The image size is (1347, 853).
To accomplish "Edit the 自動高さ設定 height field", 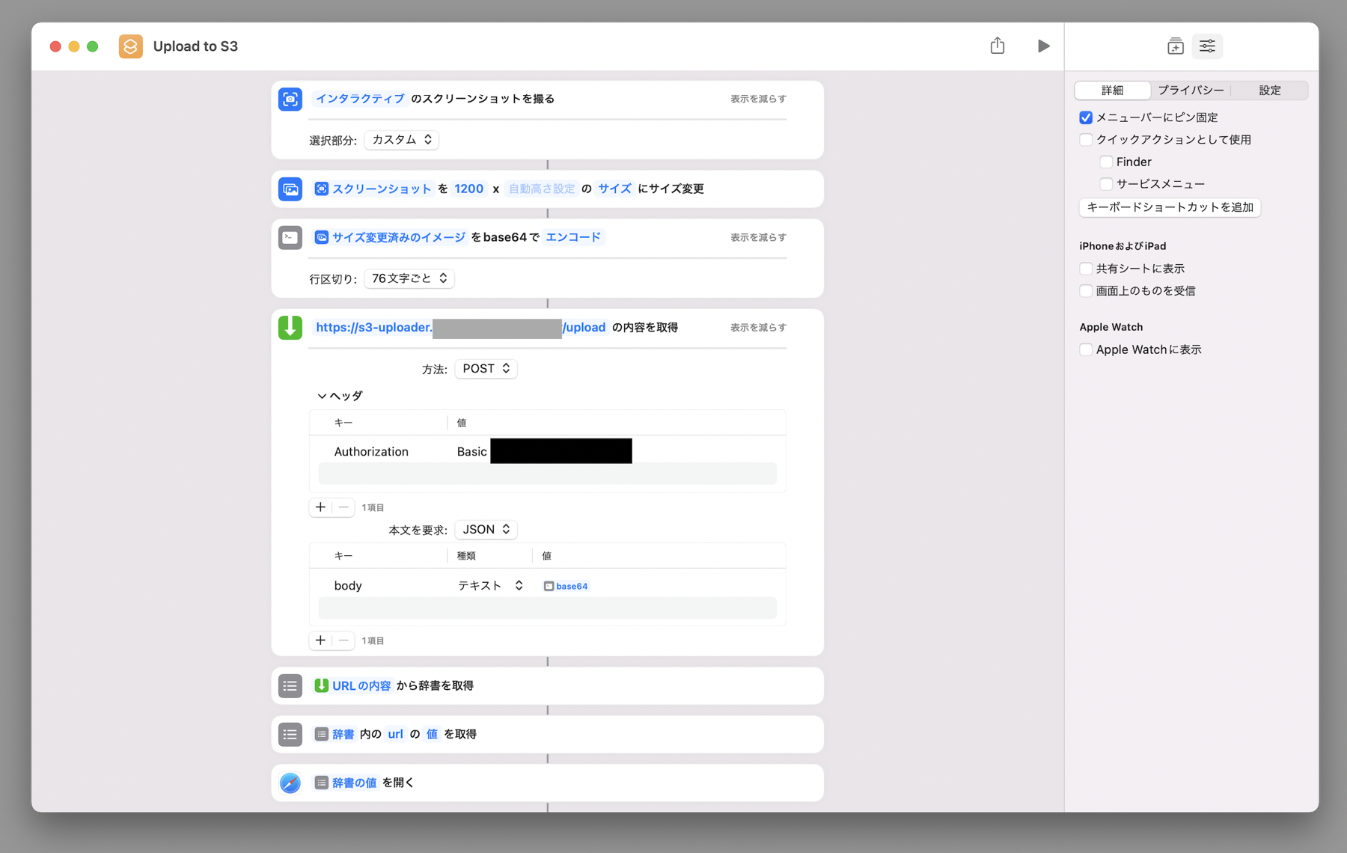I will click(x=542, y=189).
